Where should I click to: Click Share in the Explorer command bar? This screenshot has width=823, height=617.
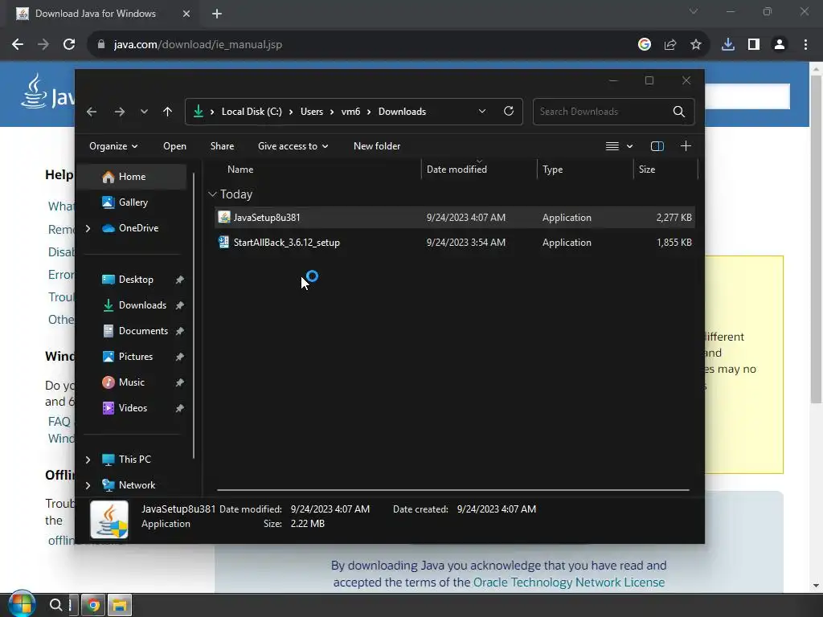click(222, 146)
